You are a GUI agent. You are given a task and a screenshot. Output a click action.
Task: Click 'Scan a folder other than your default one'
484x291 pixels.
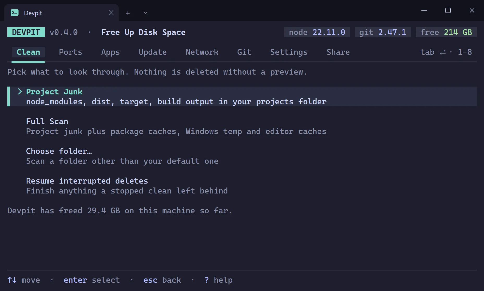[122, 161]
